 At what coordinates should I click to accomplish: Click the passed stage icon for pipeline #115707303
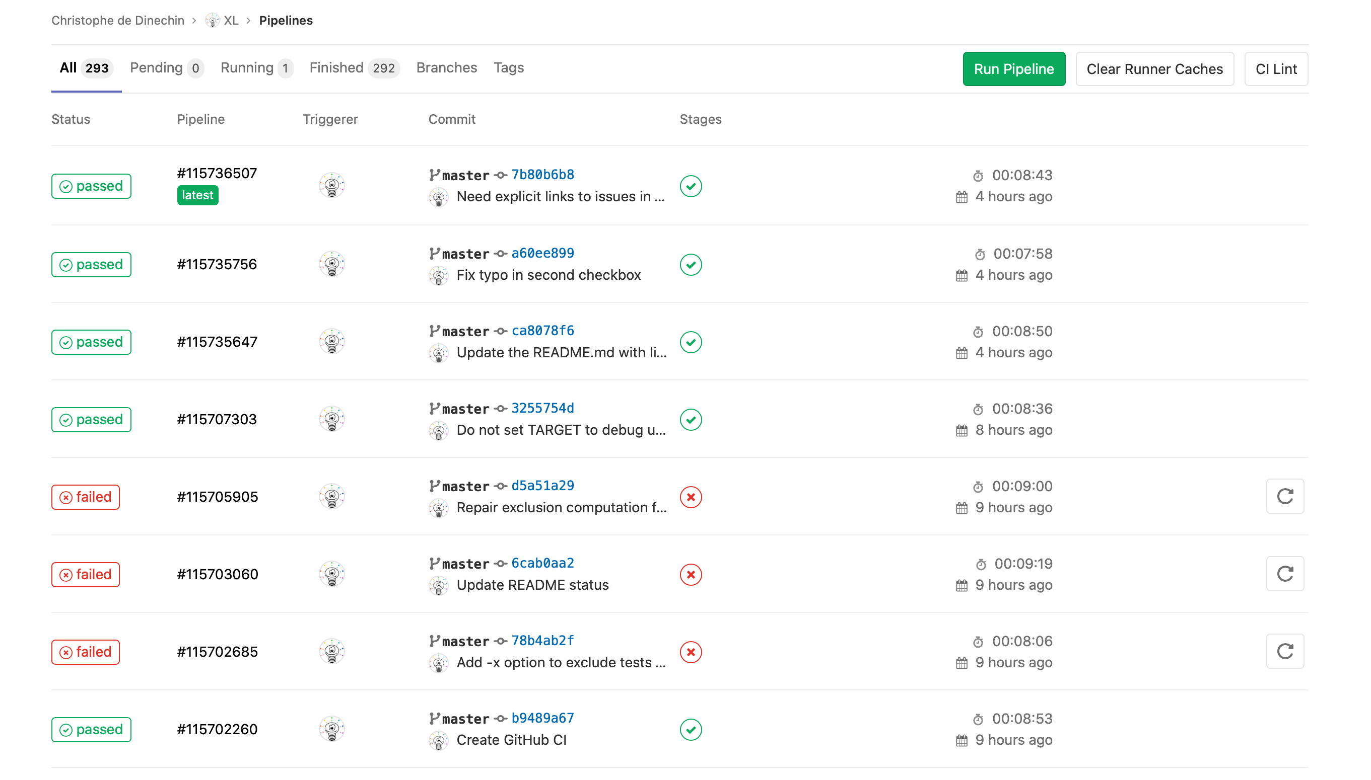point(691,420)
